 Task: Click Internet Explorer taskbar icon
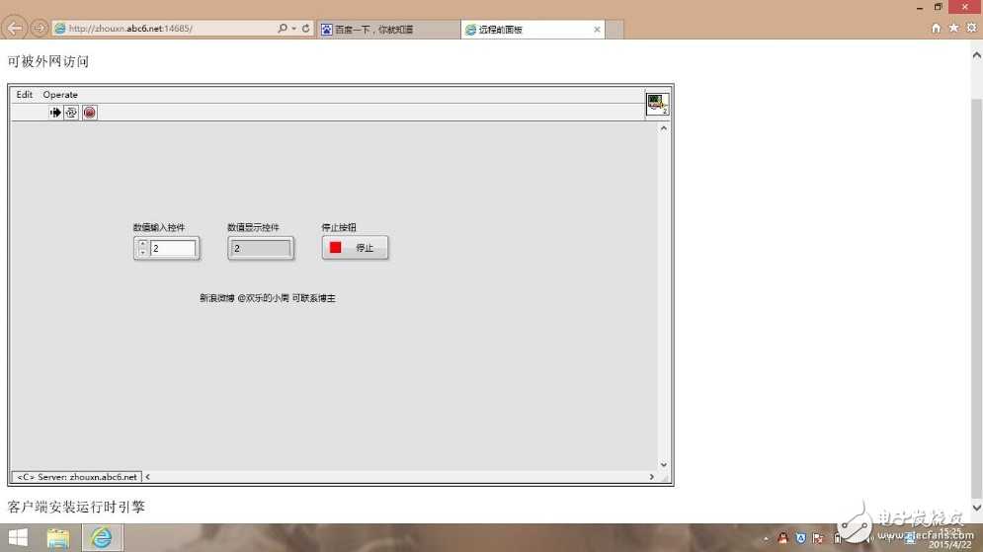pos(101,538)
